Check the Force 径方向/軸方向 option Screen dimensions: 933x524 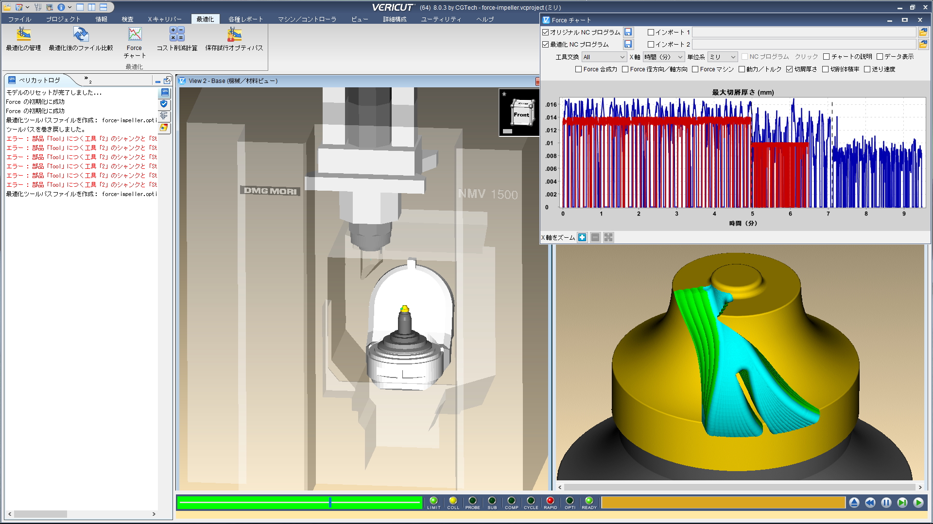(625, 69)
